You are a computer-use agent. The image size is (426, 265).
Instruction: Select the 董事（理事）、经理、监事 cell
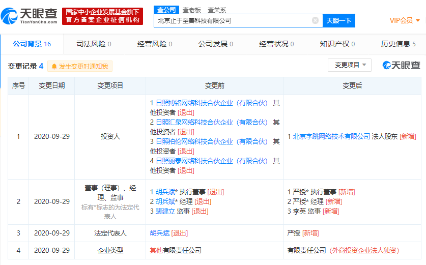pos(110,202)
